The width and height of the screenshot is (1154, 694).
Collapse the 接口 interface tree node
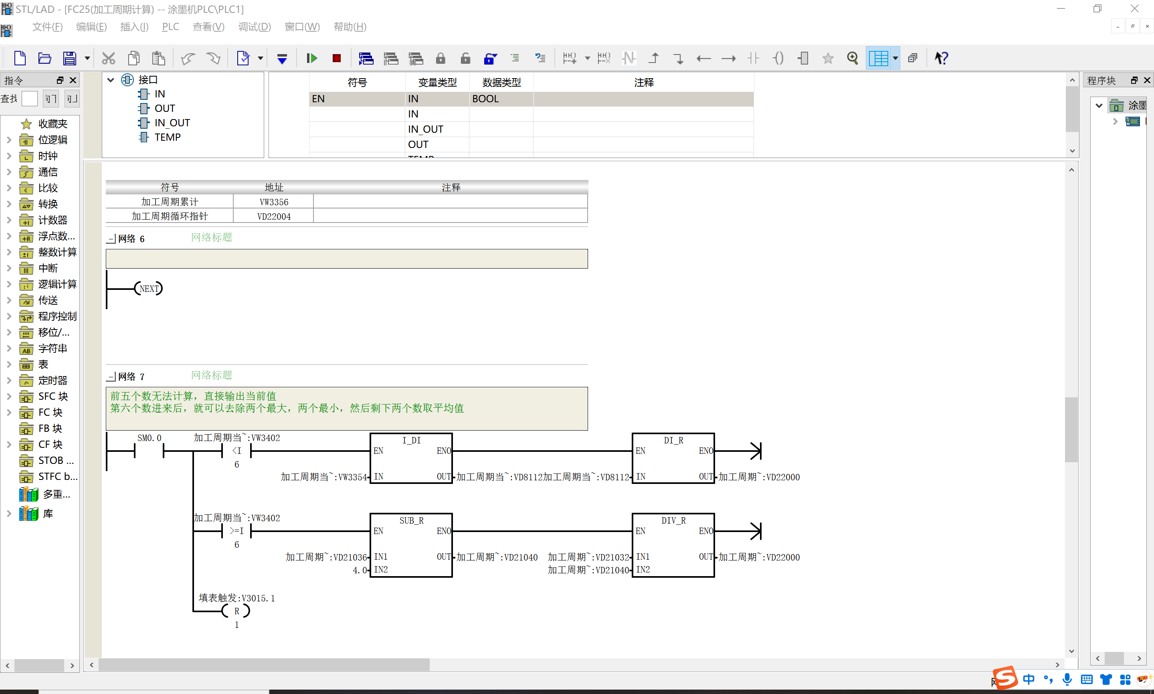pyautogui.click(x=111, y=80)
